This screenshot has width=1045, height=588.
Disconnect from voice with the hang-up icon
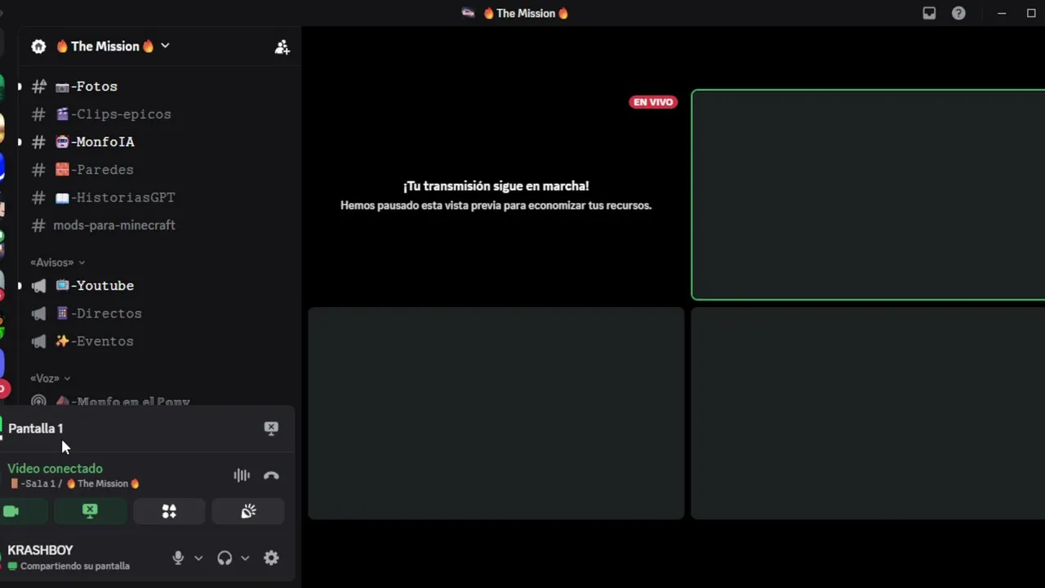click(271, 475)
